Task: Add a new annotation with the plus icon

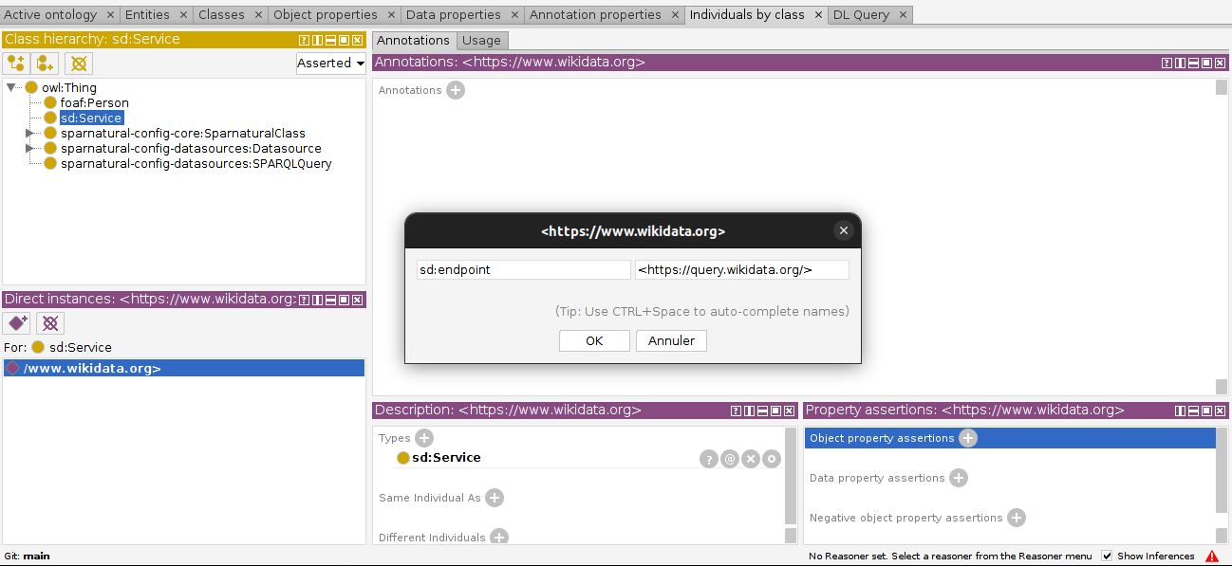Action: coord(456,90)
